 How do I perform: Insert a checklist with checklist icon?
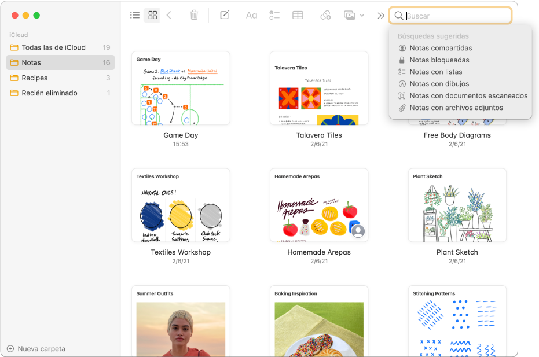pyautogui.click(x=274, y=15)
